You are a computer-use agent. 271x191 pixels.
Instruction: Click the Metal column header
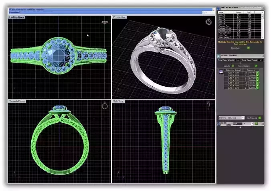225,12
